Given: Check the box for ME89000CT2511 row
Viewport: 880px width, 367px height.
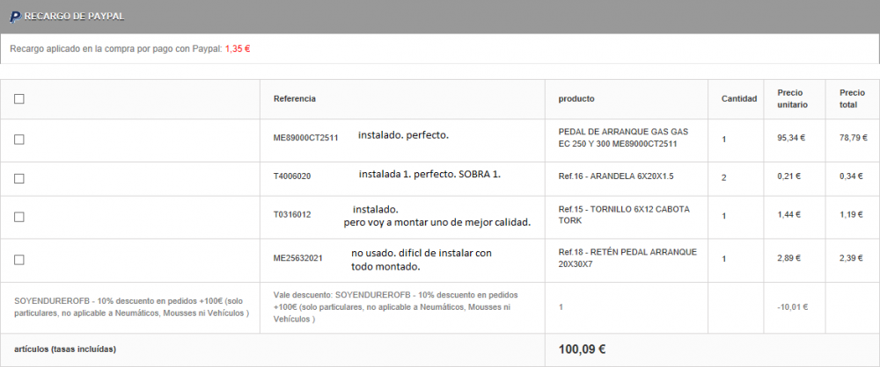Looking at the screenshot, I should 19,140.
